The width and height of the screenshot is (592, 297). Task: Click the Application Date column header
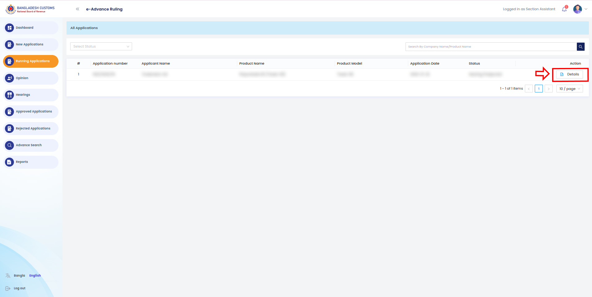pyautogui.click(x=425, y=64)
